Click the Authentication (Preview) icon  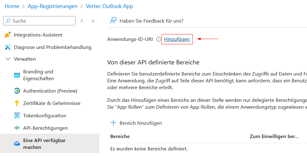coord(17,91)
